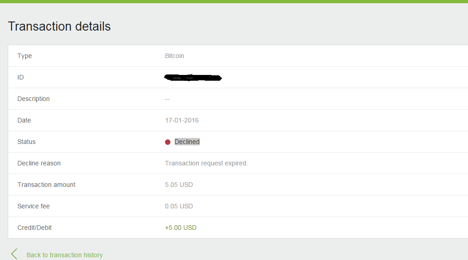Click the green +5.00 USD credit value
This screenshot has width=468, height=260.
click(x=181, y=228)
